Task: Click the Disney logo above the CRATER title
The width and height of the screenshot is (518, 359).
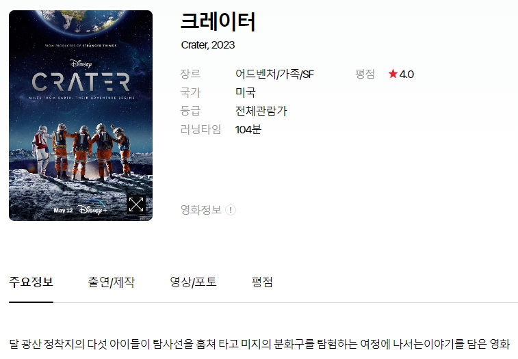Action: 81,64
